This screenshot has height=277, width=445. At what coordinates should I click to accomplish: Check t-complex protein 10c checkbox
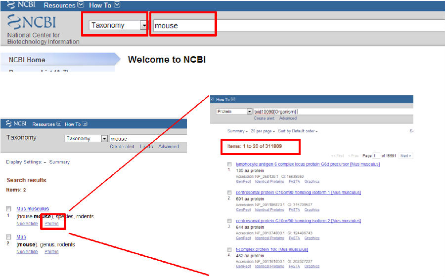click(229, 249)
